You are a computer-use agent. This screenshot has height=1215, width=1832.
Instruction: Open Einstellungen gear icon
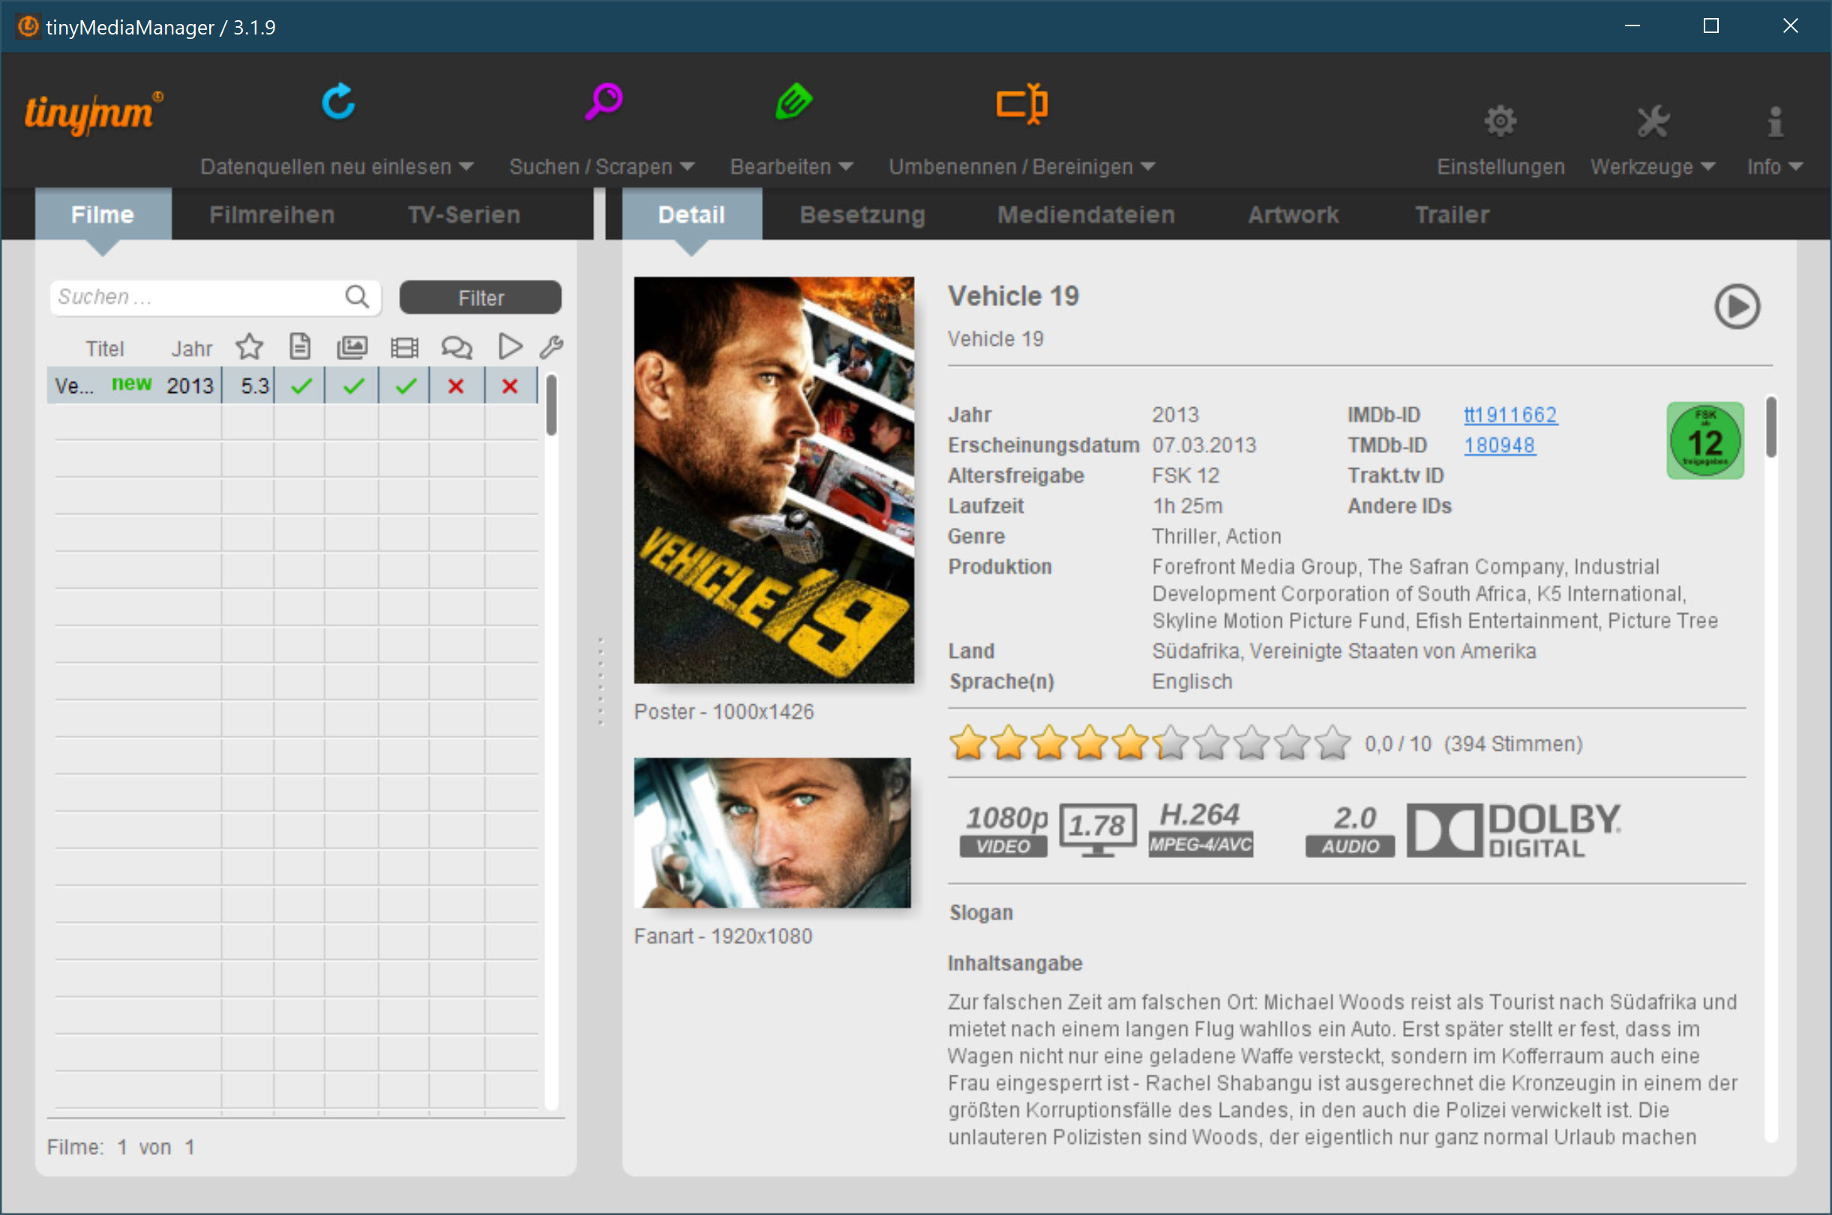1500,121
